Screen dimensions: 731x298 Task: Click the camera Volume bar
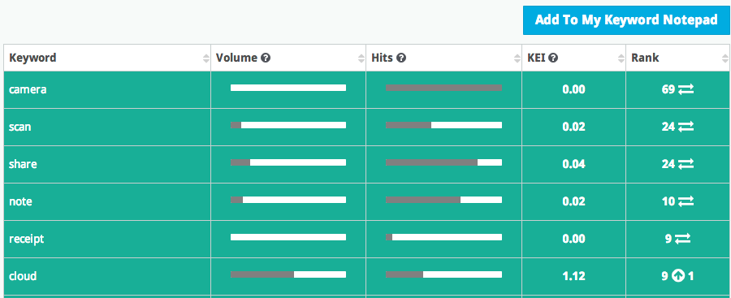coord(288,88)
